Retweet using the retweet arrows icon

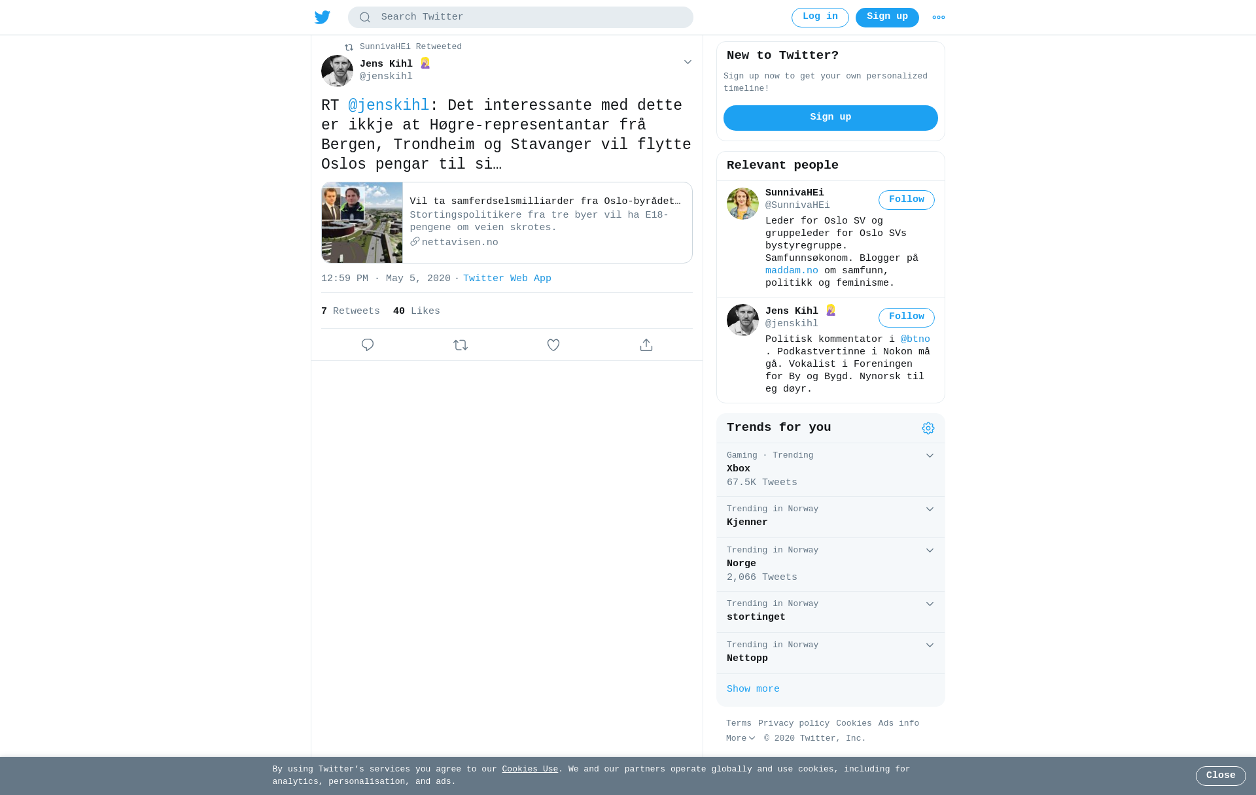coord(461,345)
